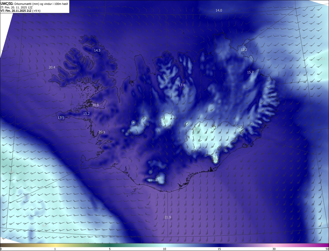The image size is (329, 251).
Task: Click the 20.9 value label
Action: (x=95, y=105)
